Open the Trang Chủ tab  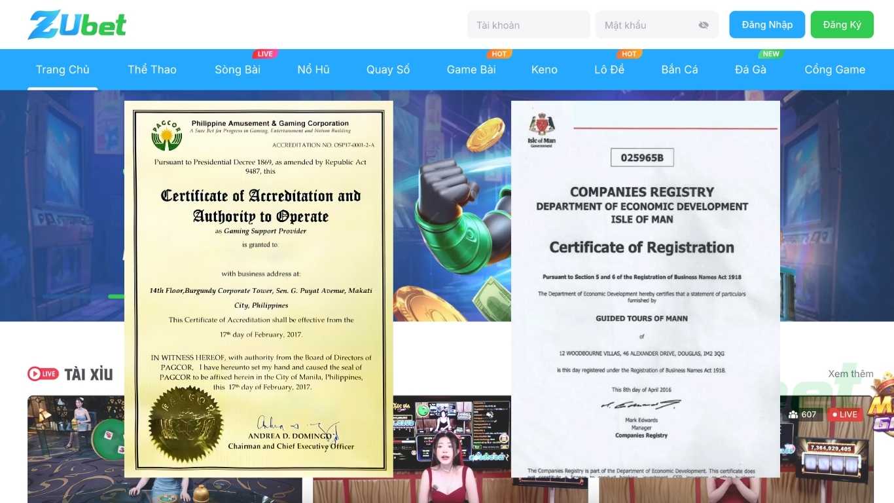[x=63, y=69]
